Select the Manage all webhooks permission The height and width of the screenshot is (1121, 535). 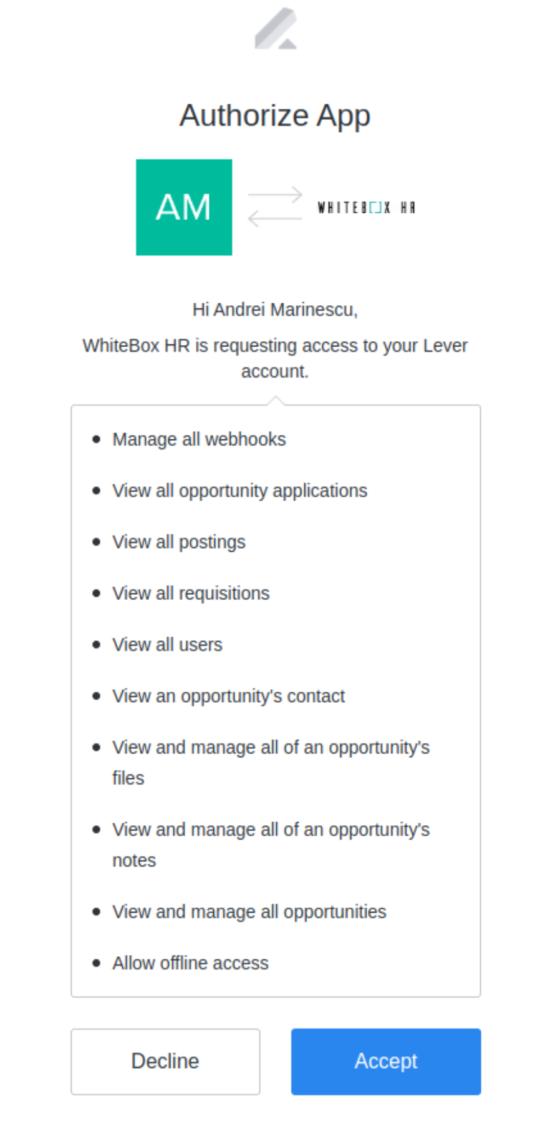tap(199, 439)
